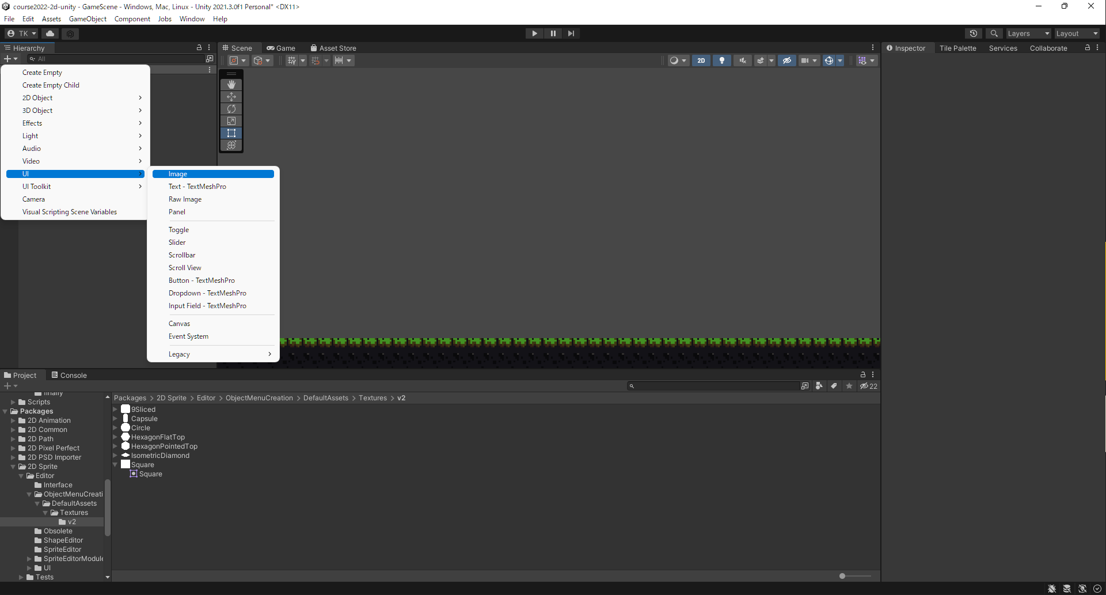This screenshot has width=1106, height=595.
Task: Click Create Empty in the menu
Action: point(75,73)
